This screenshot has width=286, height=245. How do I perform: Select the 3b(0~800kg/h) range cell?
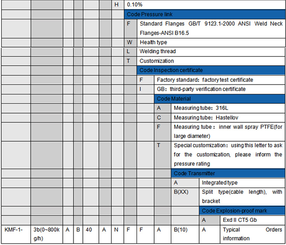tap(47, 234)
